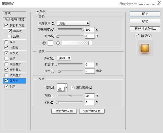163x133 pixels.
Task: Open the 混合模式 blend mode dropdown
Action: click(73, 23)
